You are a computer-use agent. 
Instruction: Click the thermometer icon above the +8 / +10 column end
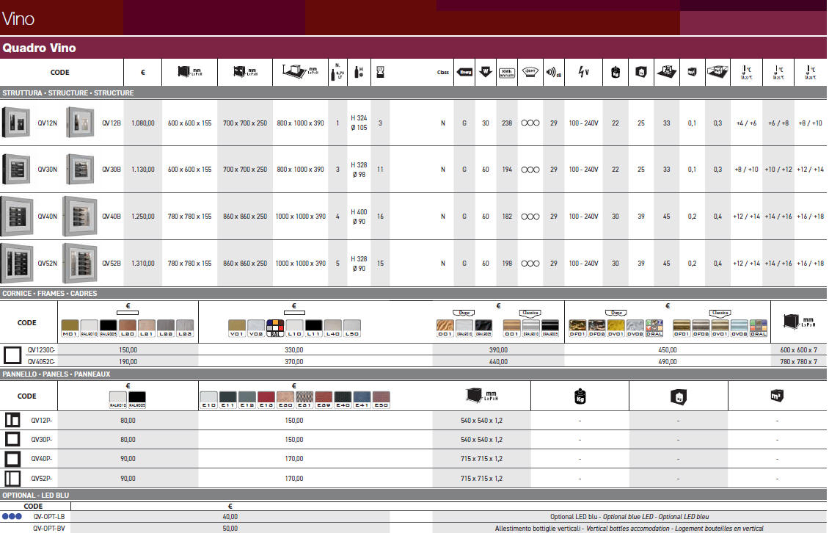click(810, 72)
